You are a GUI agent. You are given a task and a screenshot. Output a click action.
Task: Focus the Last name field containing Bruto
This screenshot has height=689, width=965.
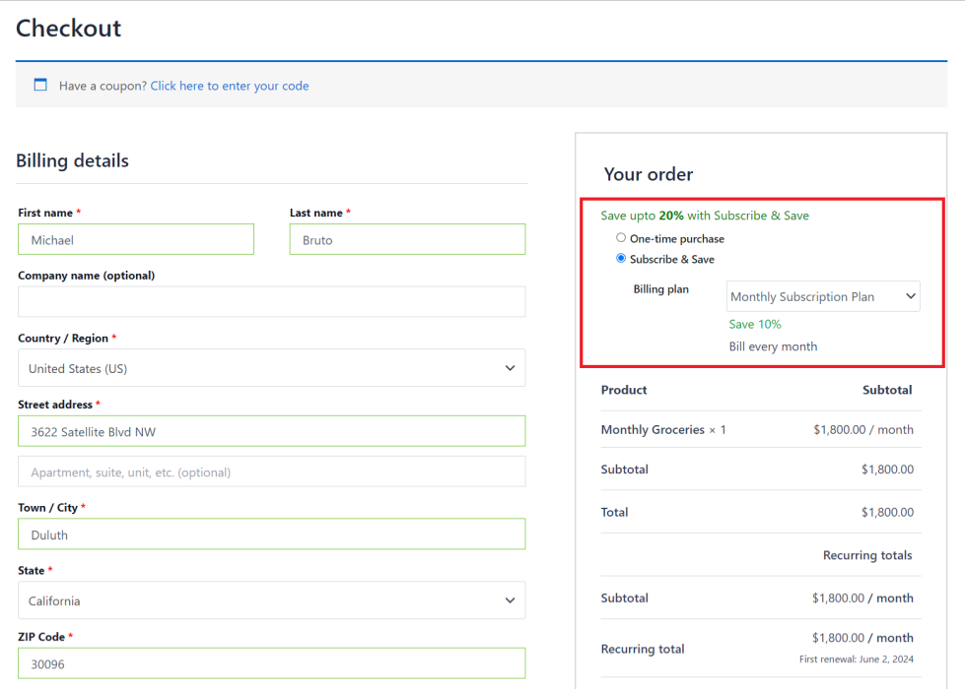[407, 239]
